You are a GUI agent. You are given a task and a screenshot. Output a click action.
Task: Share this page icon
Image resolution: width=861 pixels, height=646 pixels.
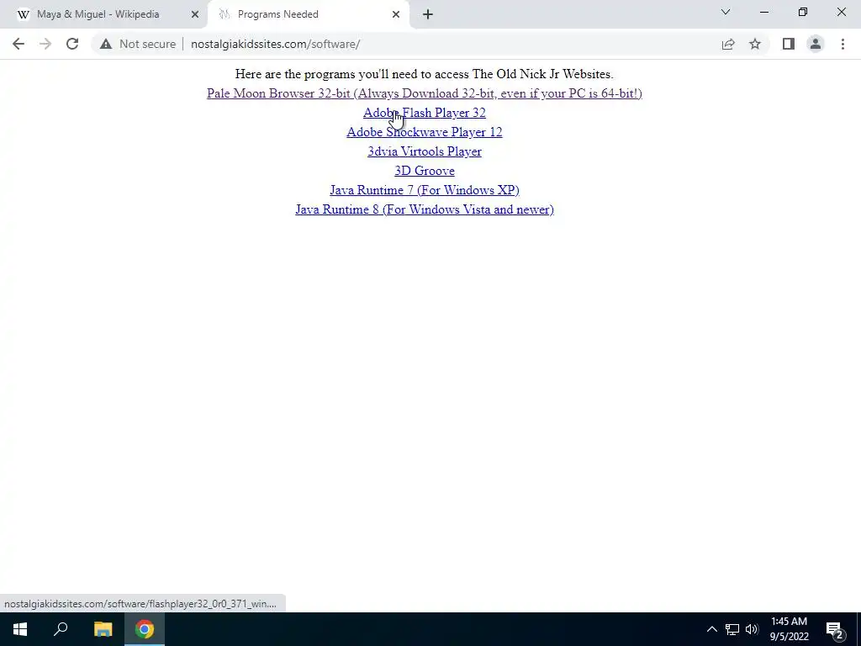click(x=728, y=44)
